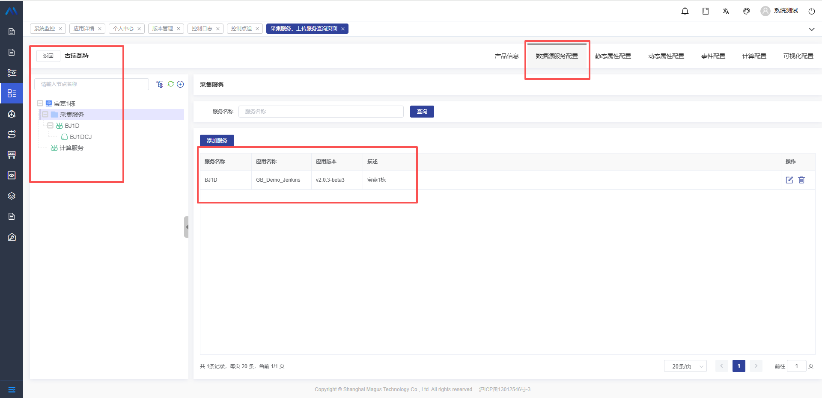Click the notification bell icon
This screenshot has width=822, height=398.
tap(685, 11)
